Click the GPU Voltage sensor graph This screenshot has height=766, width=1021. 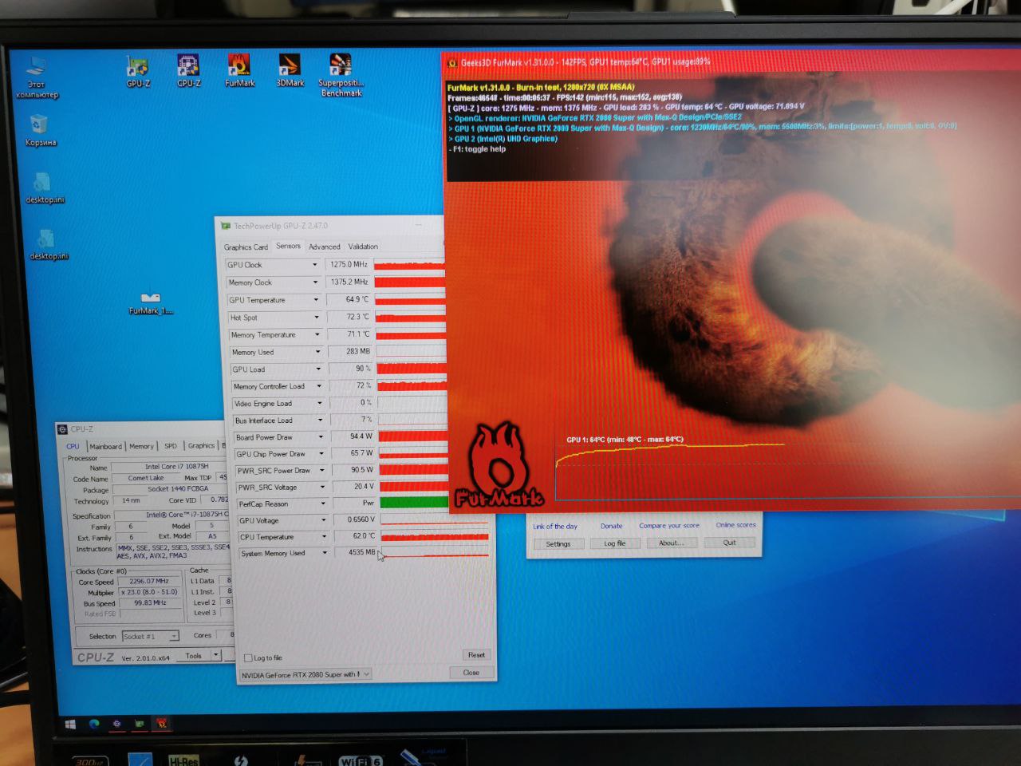(x=435, y=519)
